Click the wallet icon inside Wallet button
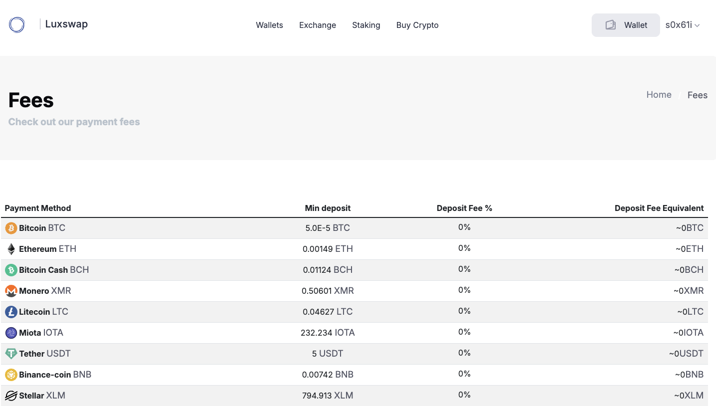 [x=610, y=25]
